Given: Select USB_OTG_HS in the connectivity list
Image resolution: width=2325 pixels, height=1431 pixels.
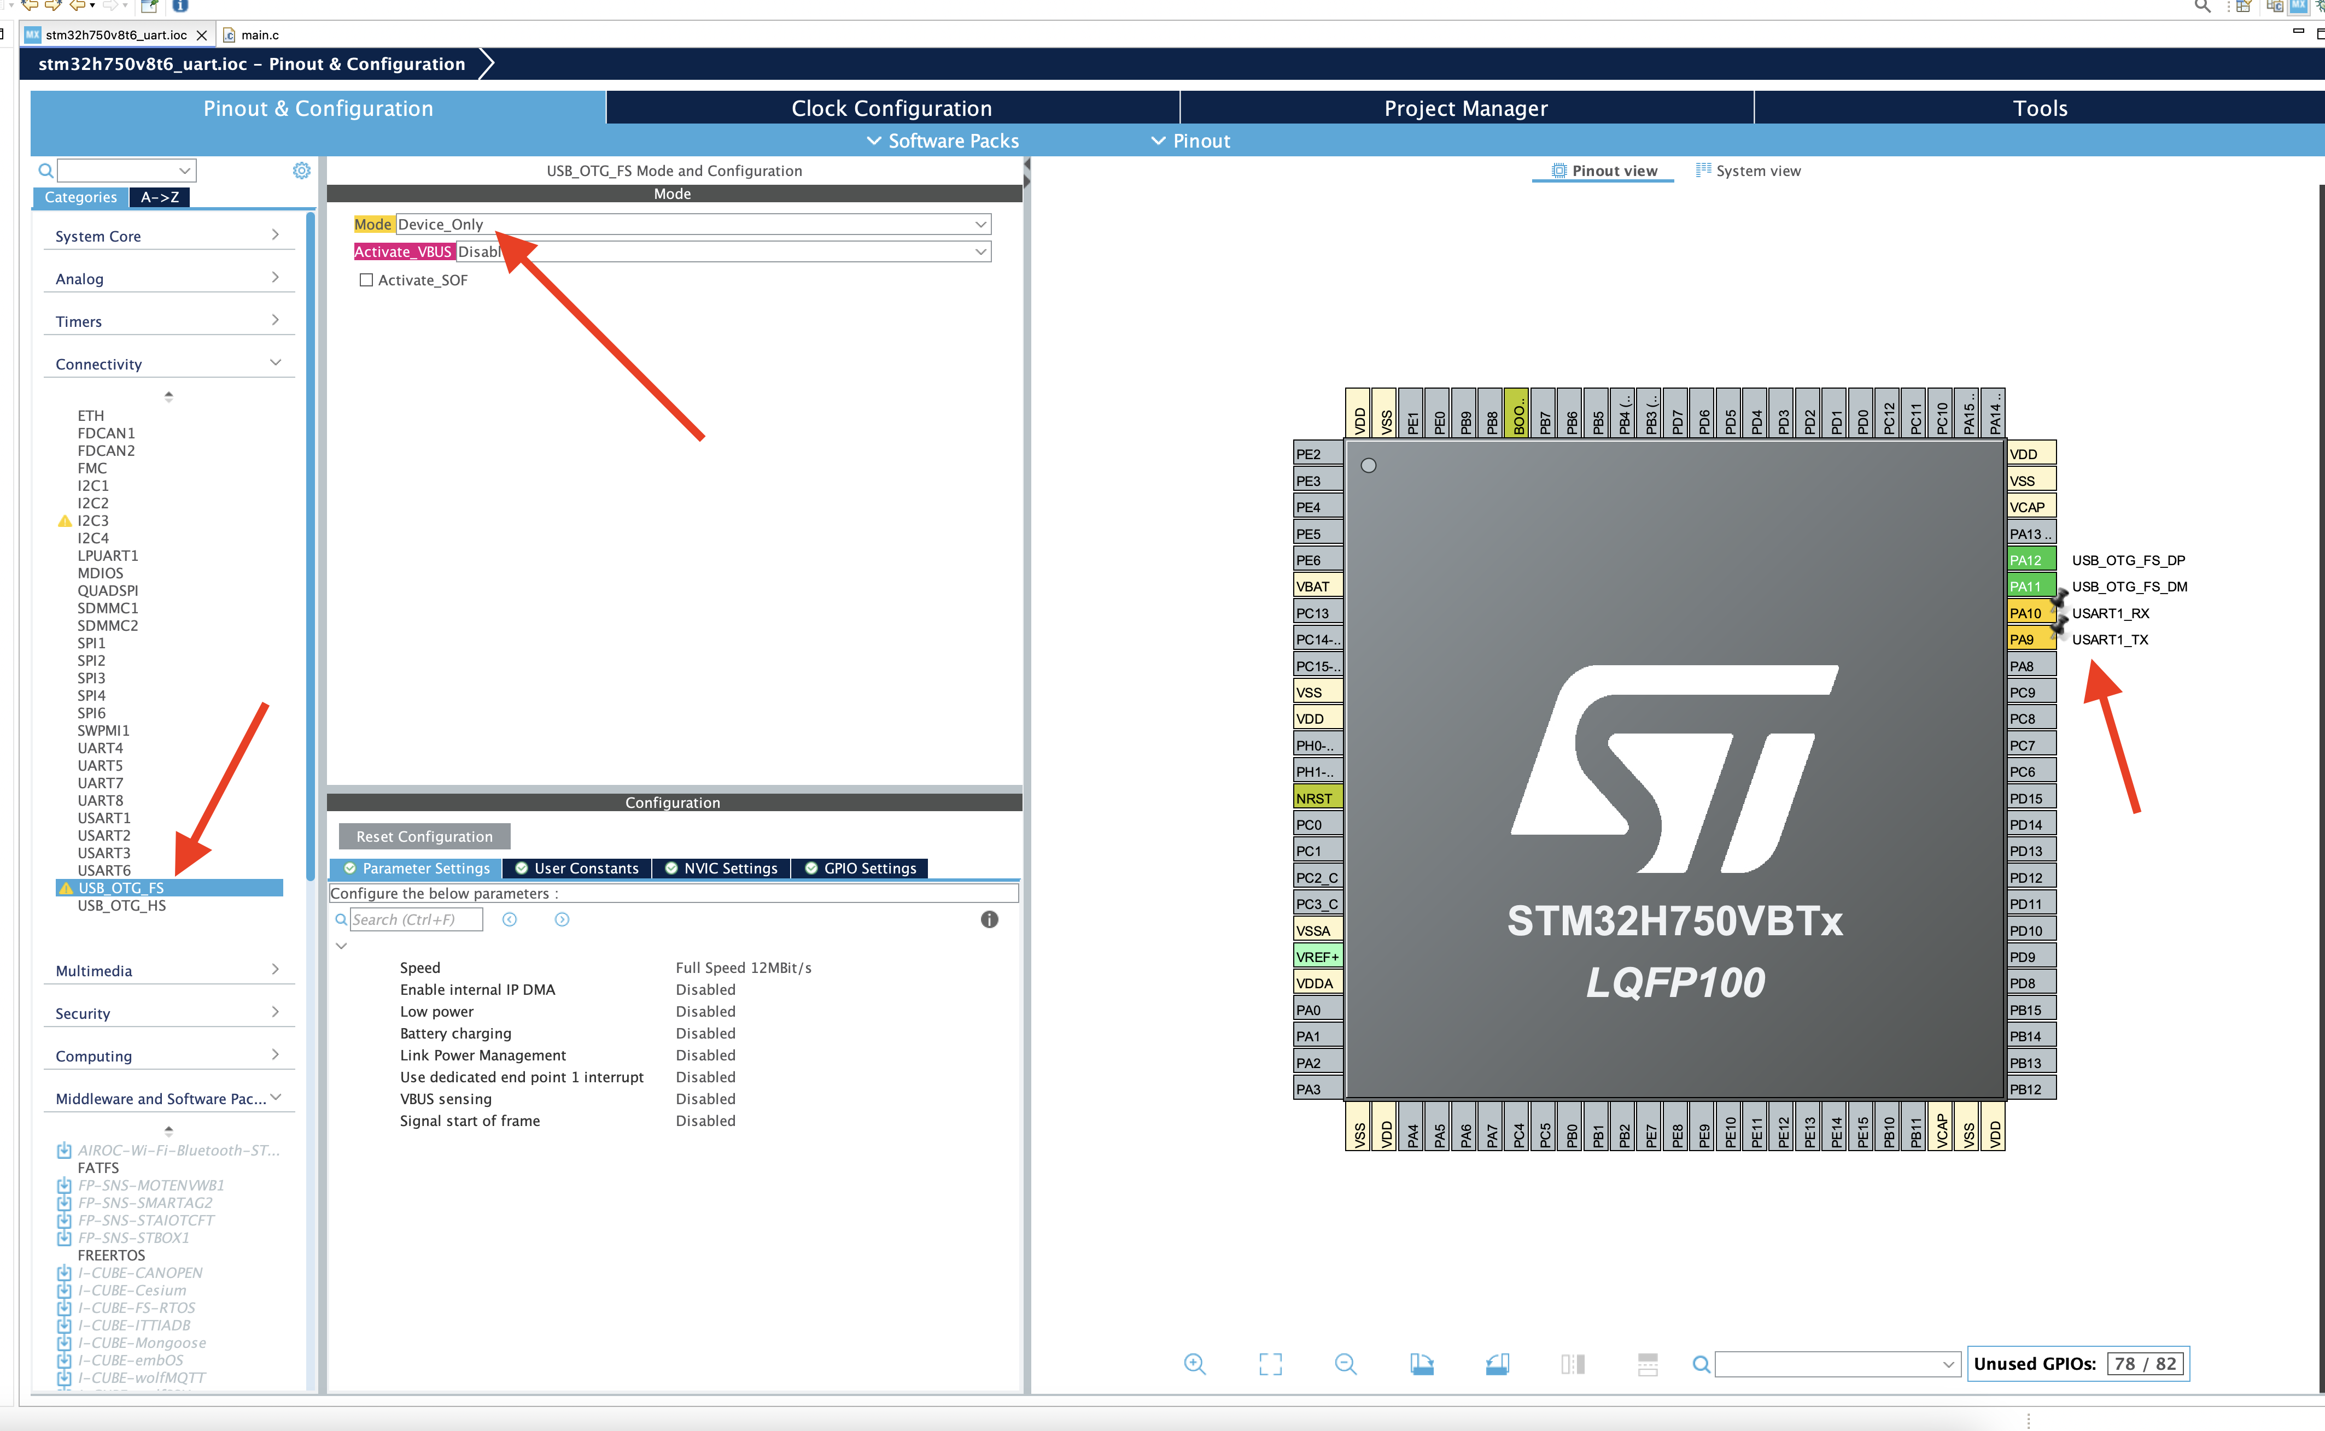Looking at the screenshot, I should (x=121, y=906).
